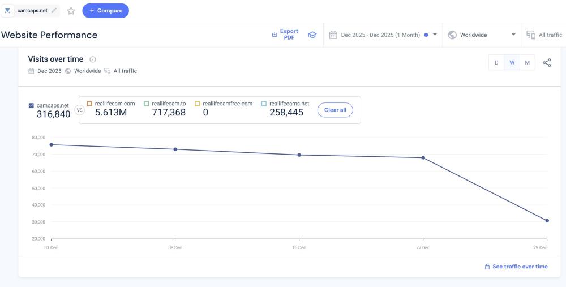Switch the chart to daily (D) view
This screenshot has height=287, width=566.
tap(496, 63)
